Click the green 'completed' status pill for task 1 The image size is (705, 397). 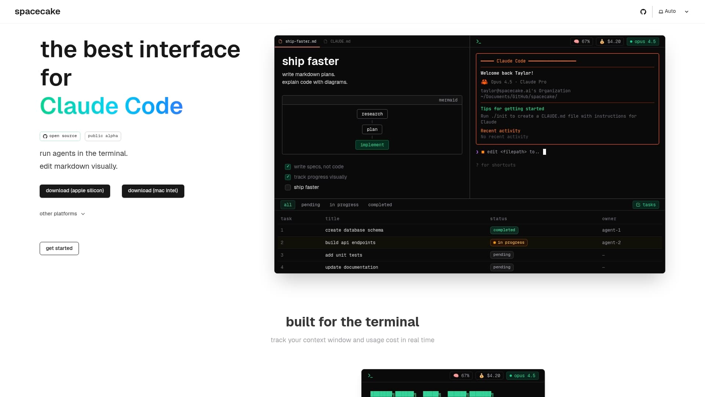(504, 230)
